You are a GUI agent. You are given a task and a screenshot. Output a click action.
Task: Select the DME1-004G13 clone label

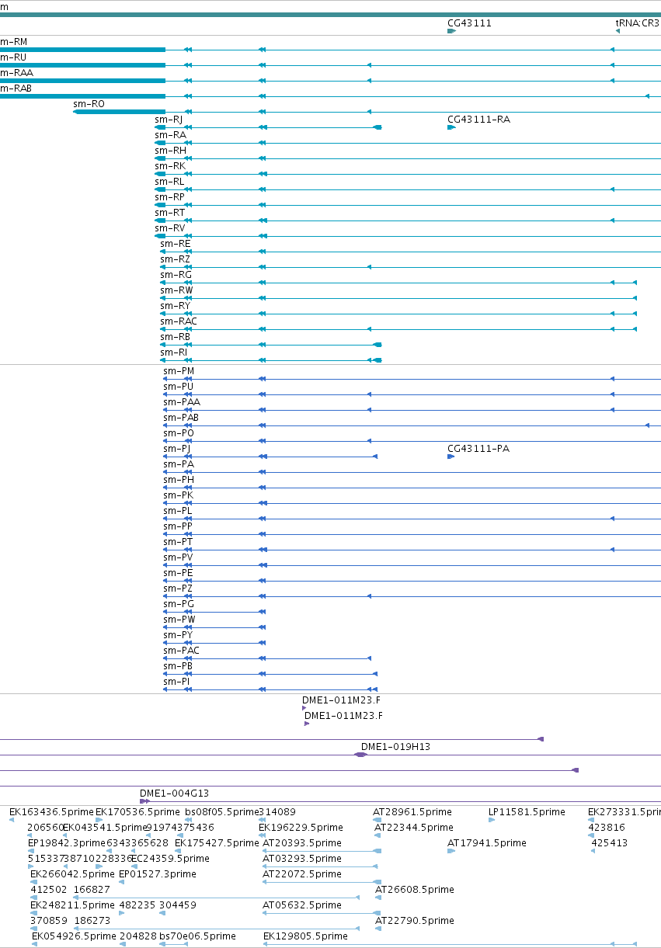(x=175, y=793)
